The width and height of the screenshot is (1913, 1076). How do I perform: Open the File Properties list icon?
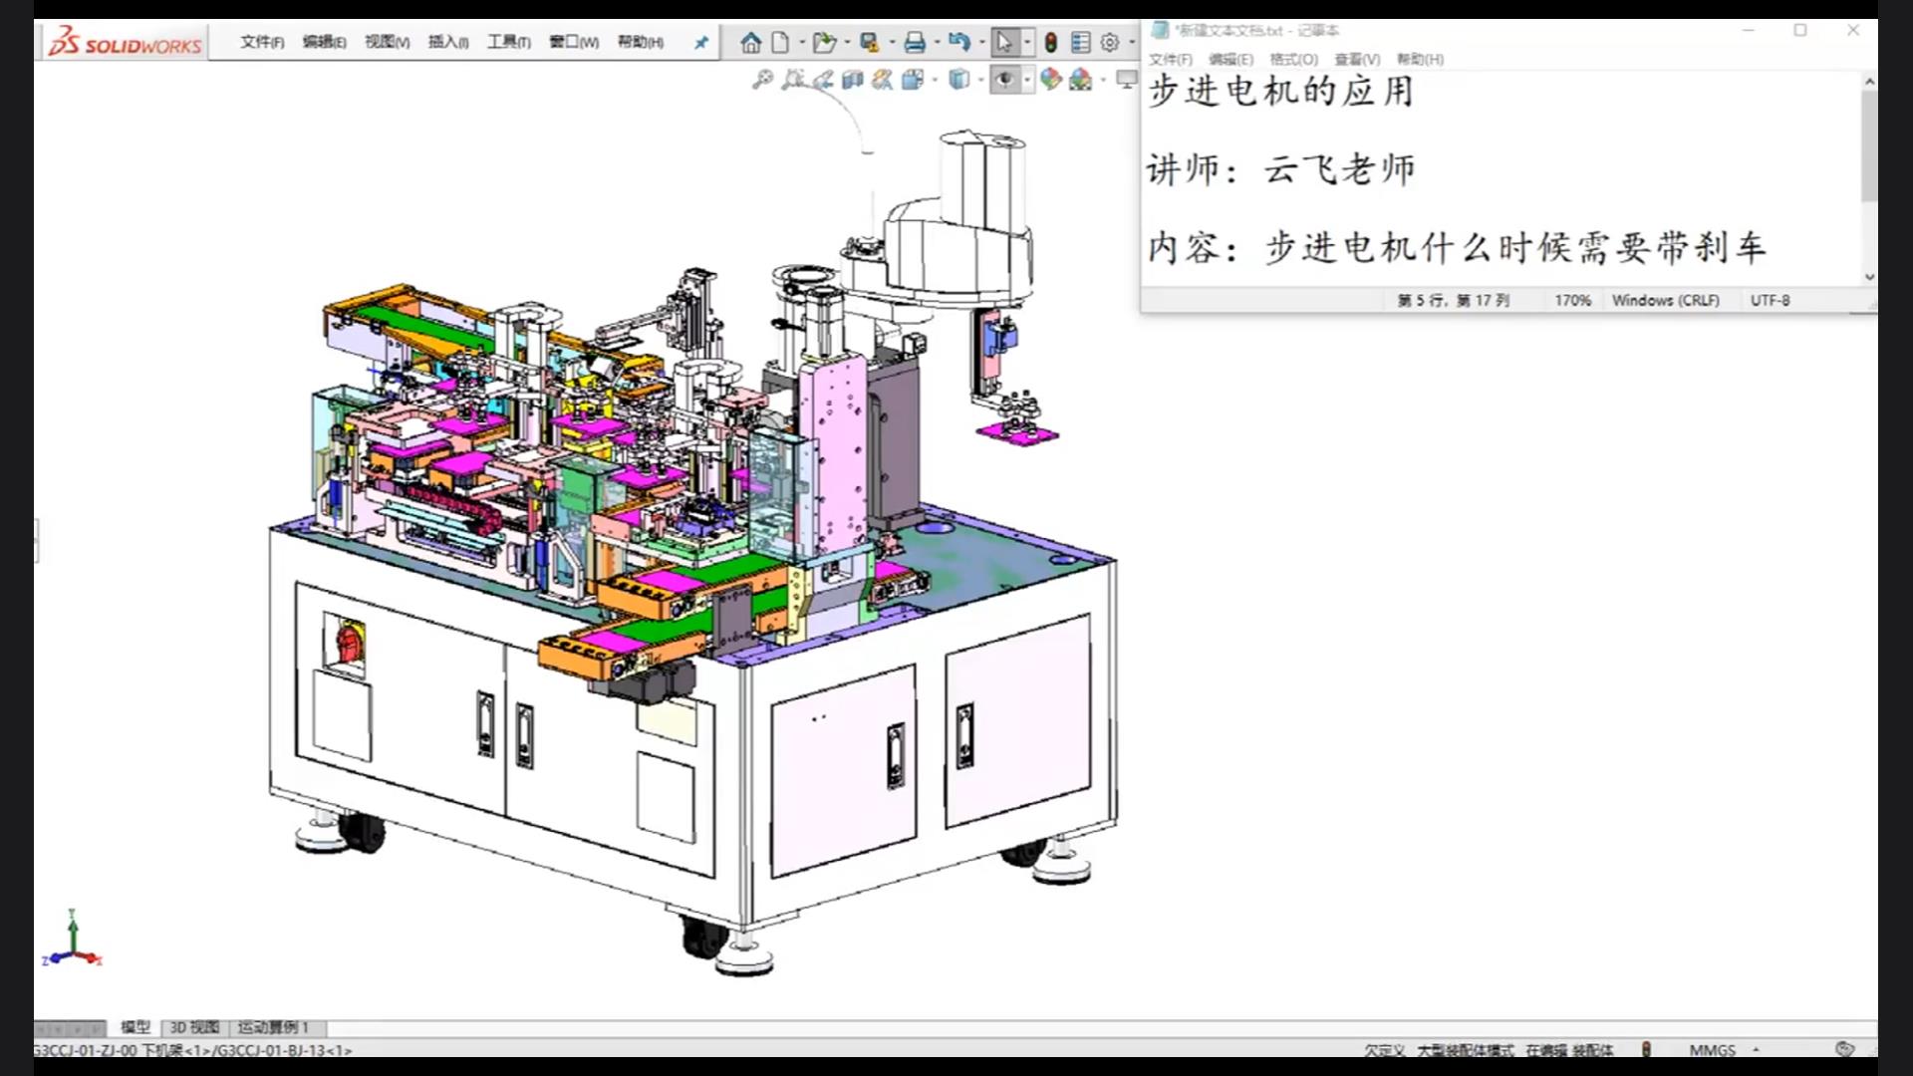point(1080,42)
